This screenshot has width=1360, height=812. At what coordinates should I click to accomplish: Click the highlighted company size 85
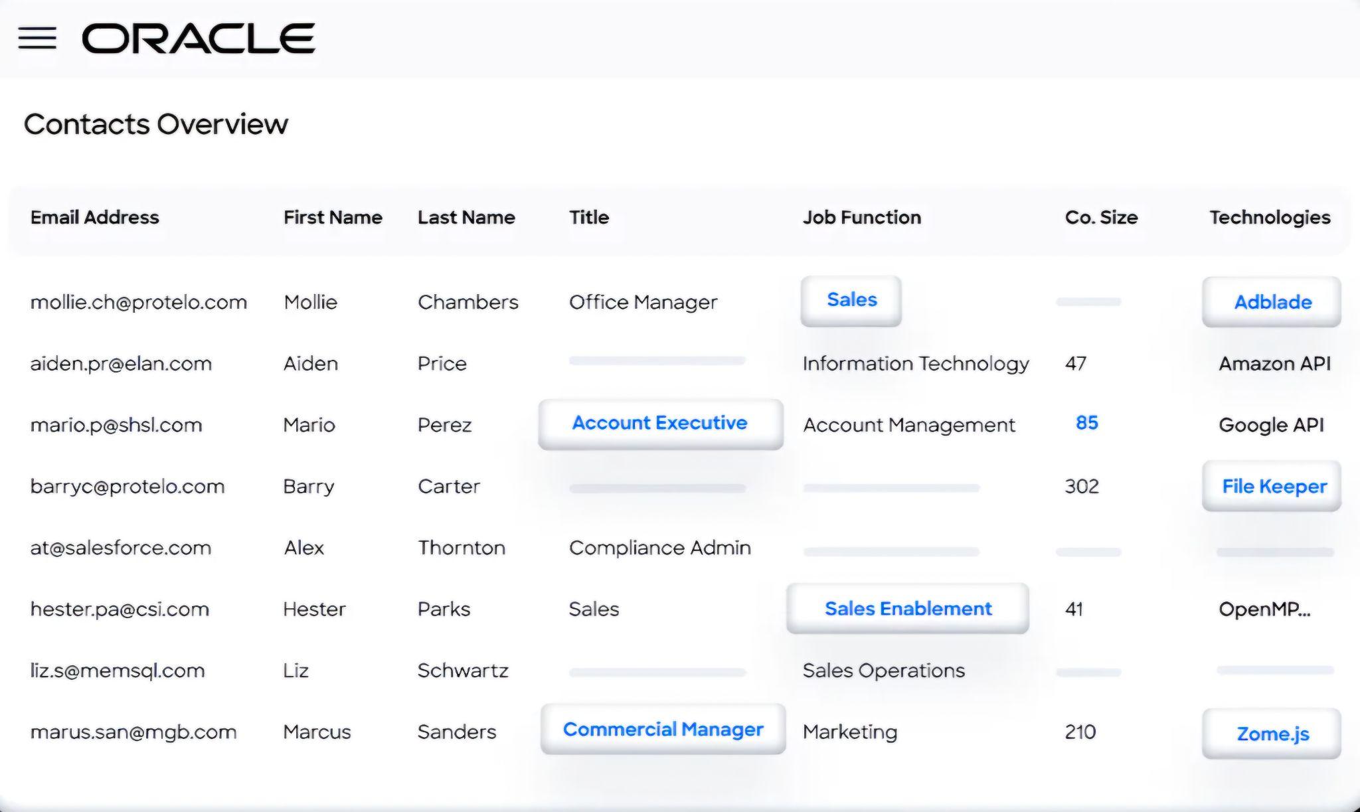(x=1087, y=423)
